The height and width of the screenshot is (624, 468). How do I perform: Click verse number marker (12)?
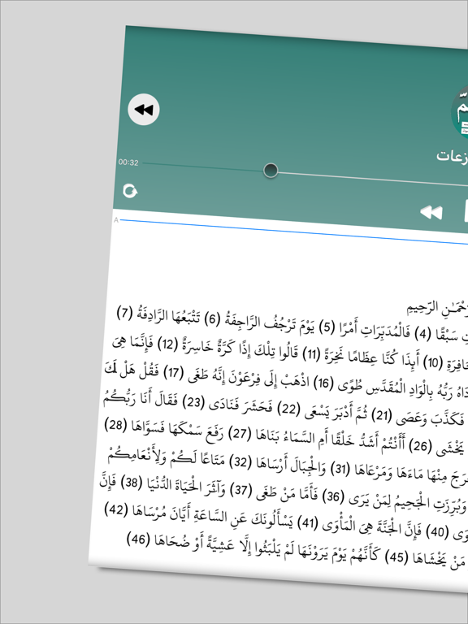point(168,344)
